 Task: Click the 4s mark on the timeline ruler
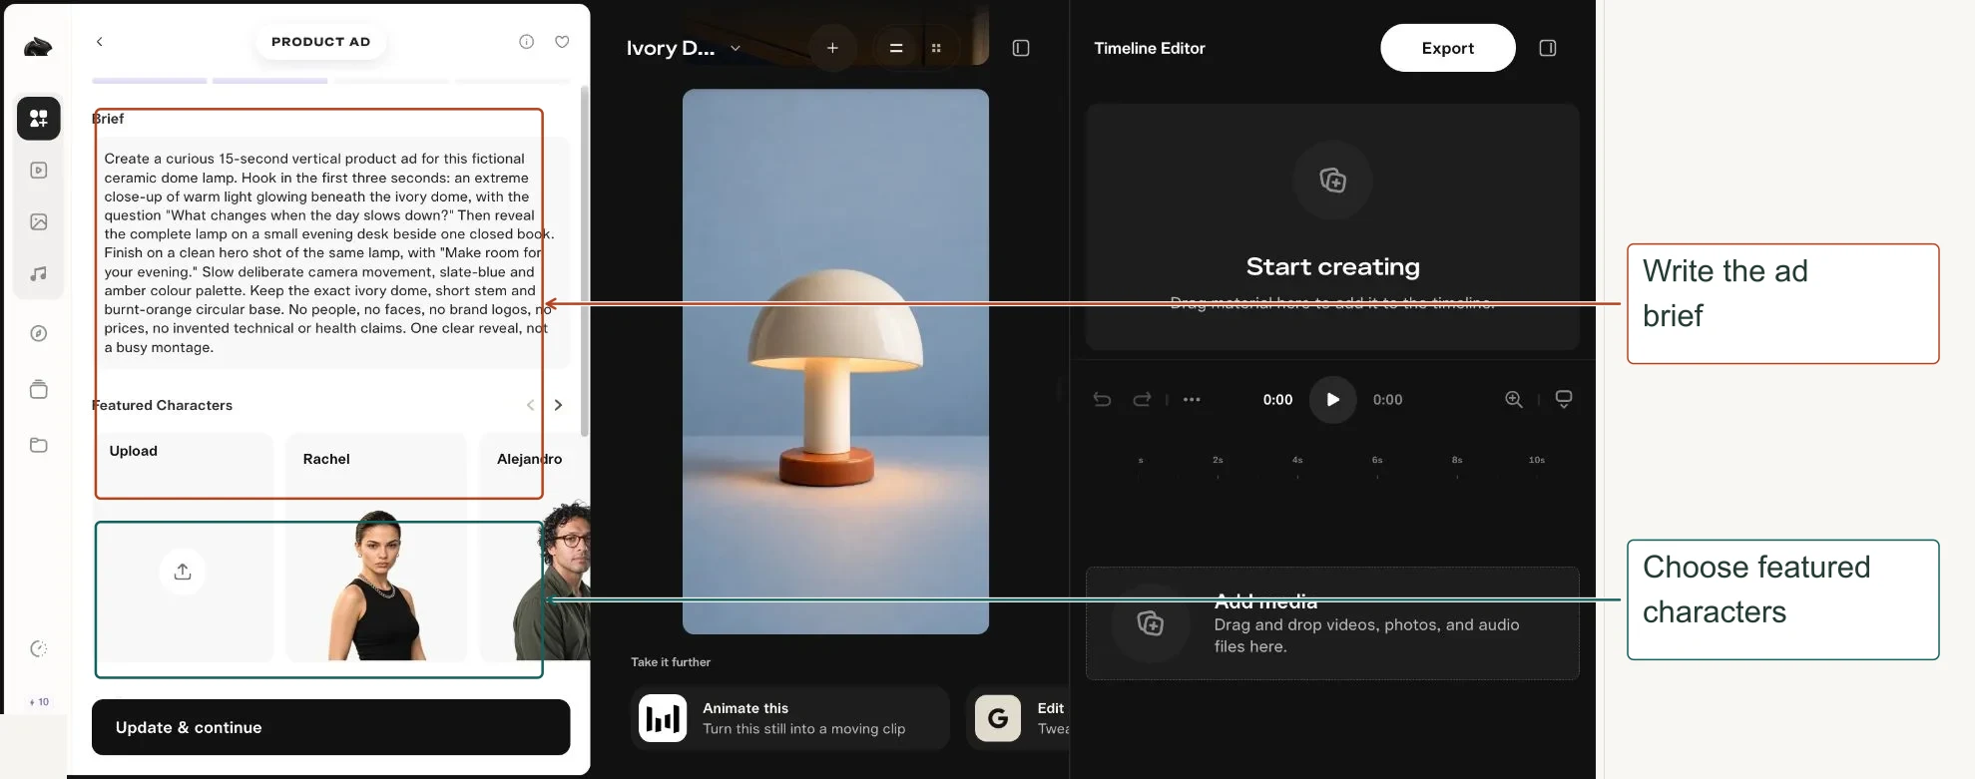tap(1297, 460)
